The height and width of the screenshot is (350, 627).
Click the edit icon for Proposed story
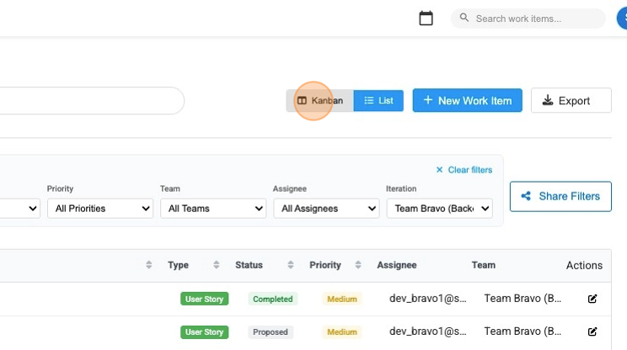[592, 331]
